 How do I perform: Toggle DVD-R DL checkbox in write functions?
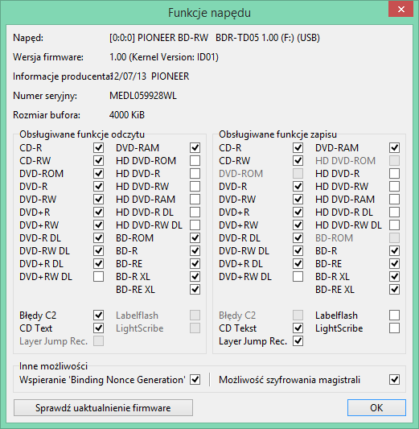pyautogui.click(x=298, y=237)
